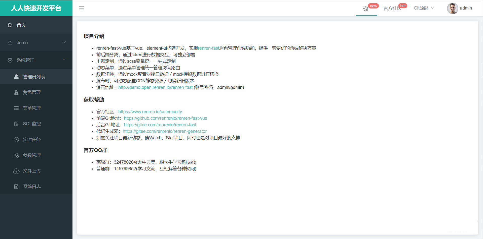This screenshot has height=239, width=483.
Task: Click the renren-fast link in project intro
Action: pos(208,48)
